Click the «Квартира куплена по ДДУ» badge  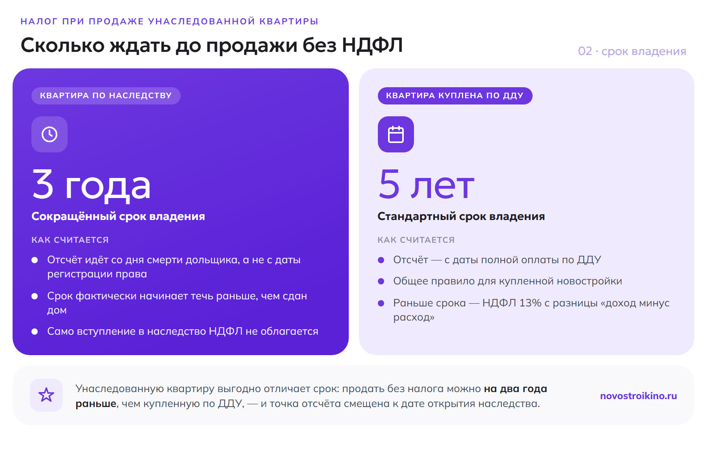point(455,96)
